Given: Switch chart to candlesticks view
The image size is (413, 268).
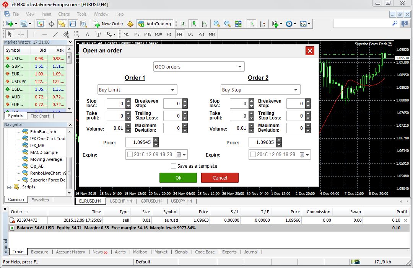Looking at the screenshot, I should 193,24.
